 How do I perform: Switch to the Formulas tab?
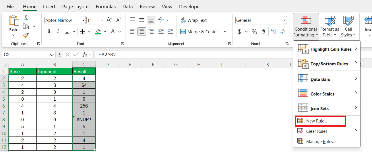[x=106, y=7]
